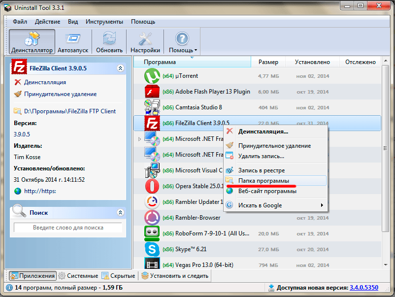Open the Вид menu

(x=73, y=22)
